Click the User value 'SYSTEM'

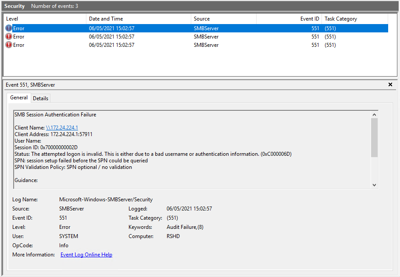click(68, 236)
